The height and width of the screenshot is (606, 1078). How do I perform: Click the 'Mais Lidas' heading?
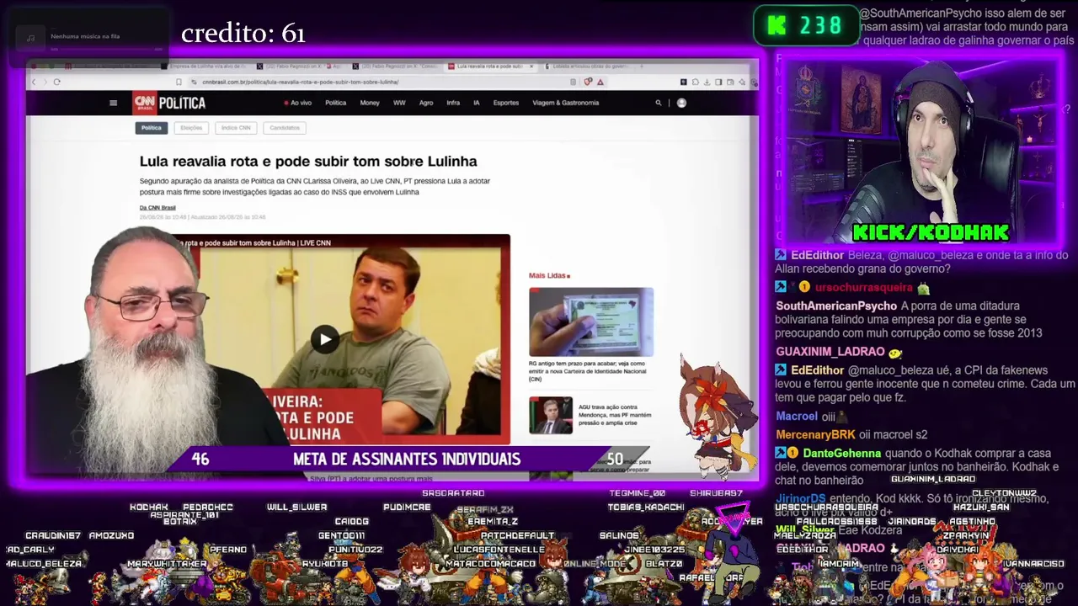(549, 275)
